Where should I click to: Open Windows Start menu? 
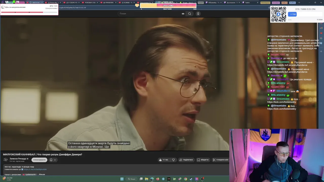click(x=122, y=179)
